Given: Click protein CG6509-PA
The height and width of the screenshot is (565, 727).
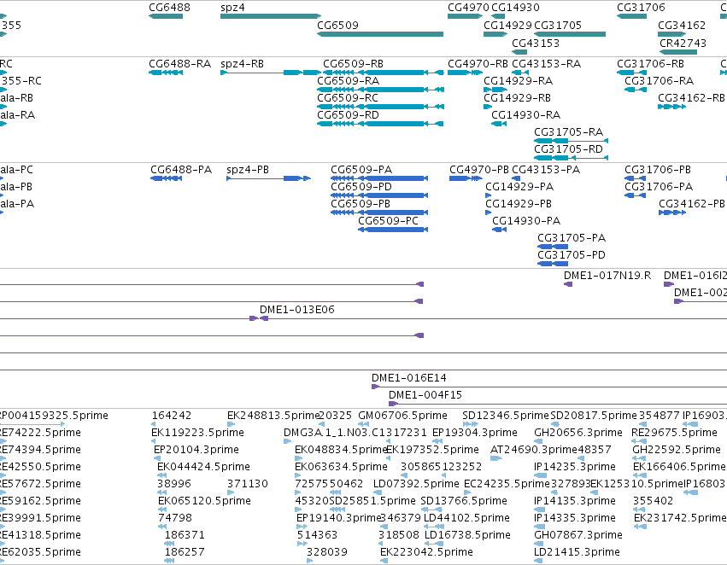Looking at the screenshot, I should (379, 178).
